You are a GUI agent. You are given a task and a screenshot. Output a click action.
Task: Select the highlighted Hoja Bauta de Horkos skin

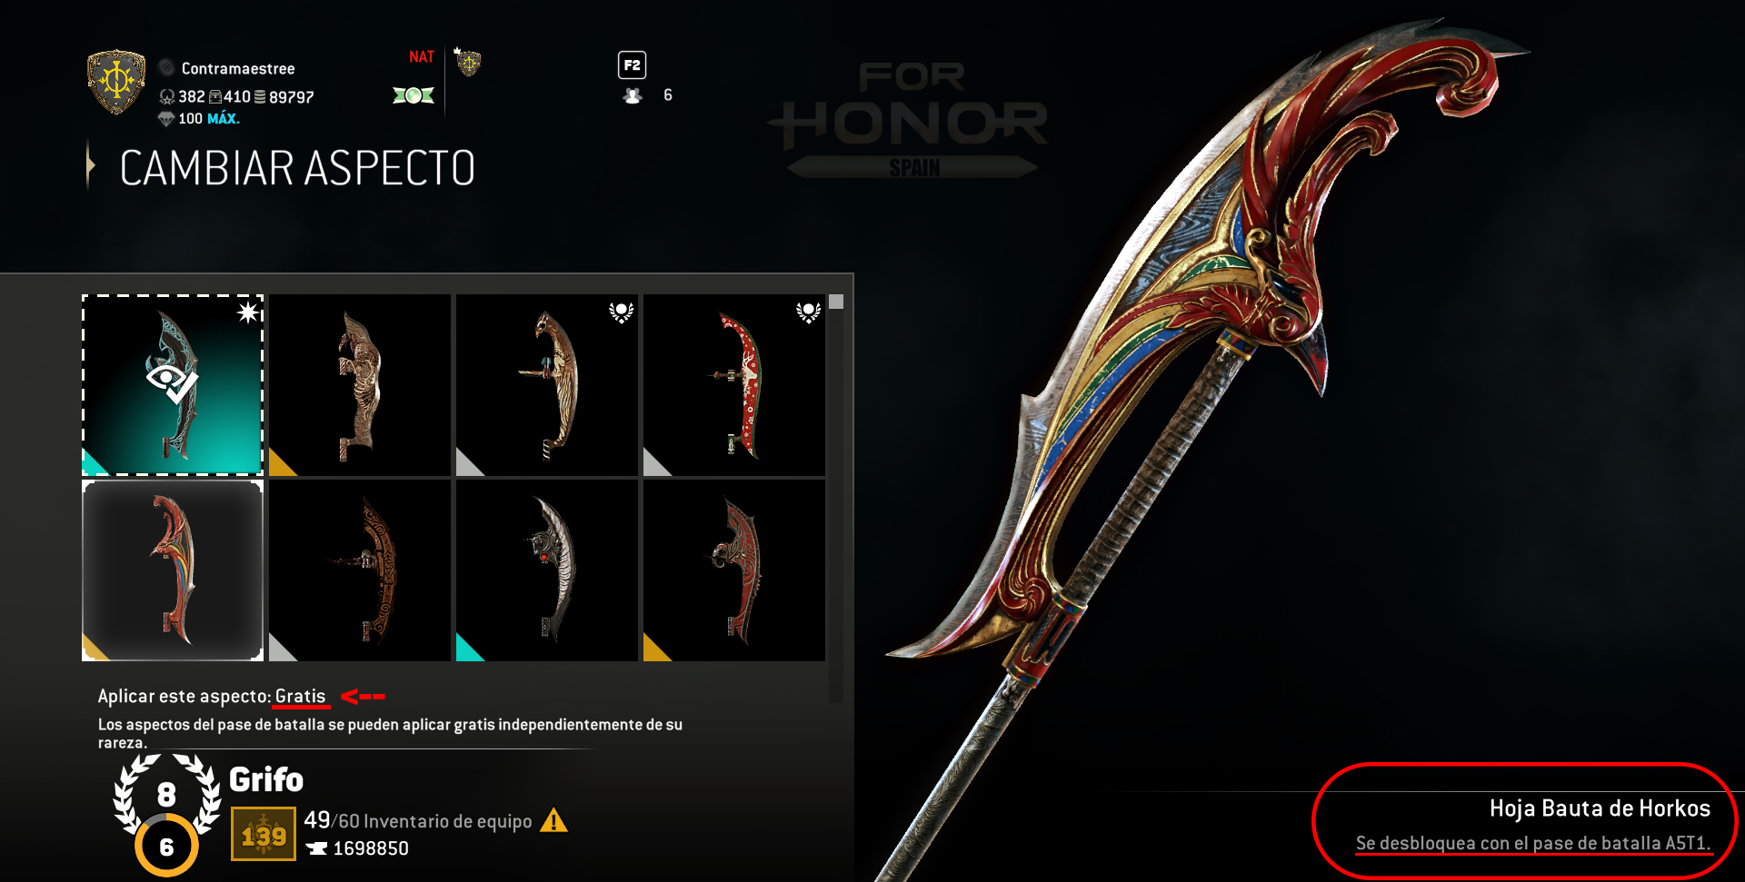point(173,570)
